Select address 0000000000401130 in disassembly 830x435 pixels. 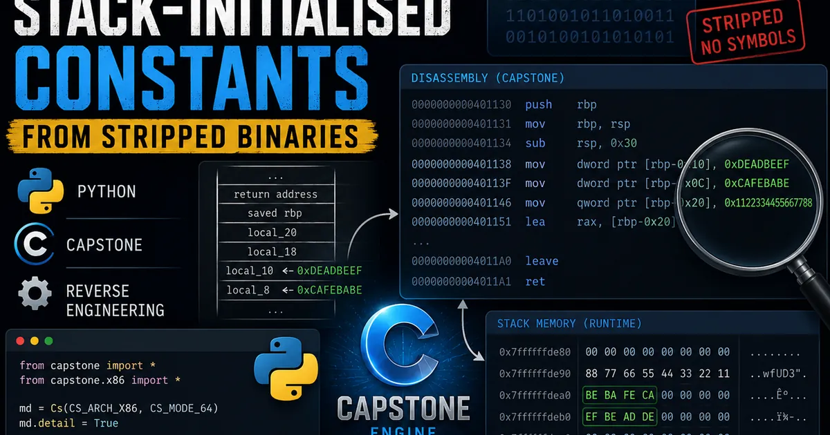461,105
